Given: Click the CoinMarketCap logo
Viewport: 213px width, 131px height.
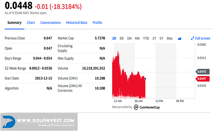Looking at the screenshot, I should click(147, 107).
